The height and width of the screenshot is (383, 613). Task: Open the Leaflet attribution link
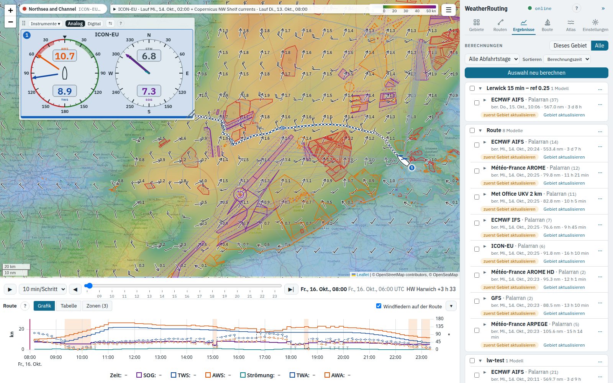coord(360,275)
